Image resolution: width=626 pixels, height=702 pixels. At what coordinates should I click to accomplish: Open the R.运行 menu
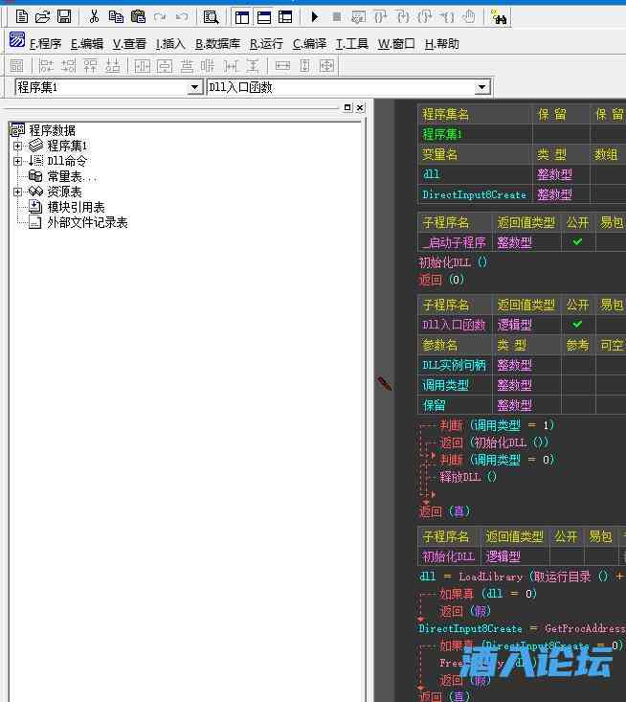[266, 44]
